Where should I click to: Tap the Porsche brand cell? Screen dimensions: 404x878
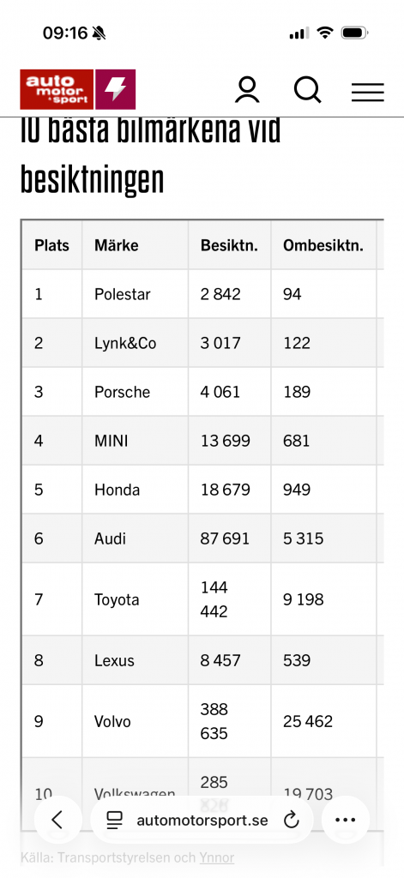click(x=135, y=391)
